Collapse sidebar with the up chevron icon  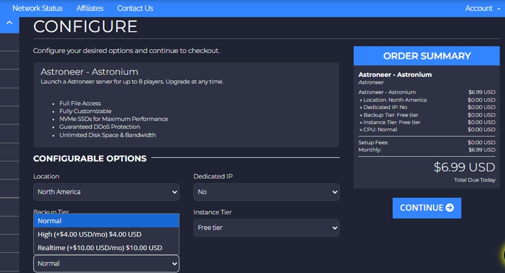coord(10,23)
